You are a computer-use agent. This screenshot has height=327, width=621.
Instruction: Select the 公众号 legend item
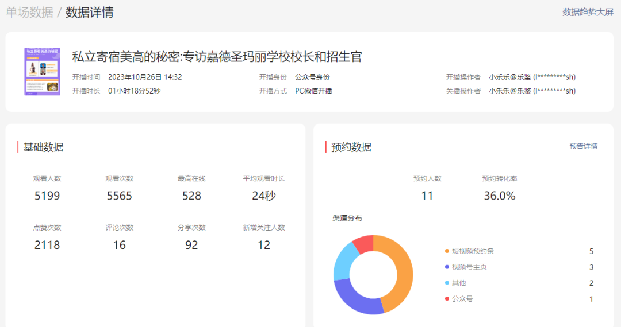pyautogui.click(x=459, y=299)
